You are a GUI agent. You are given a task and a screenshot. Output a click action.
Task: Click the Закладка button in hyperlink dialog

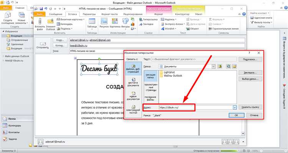(x=250, y=73)
